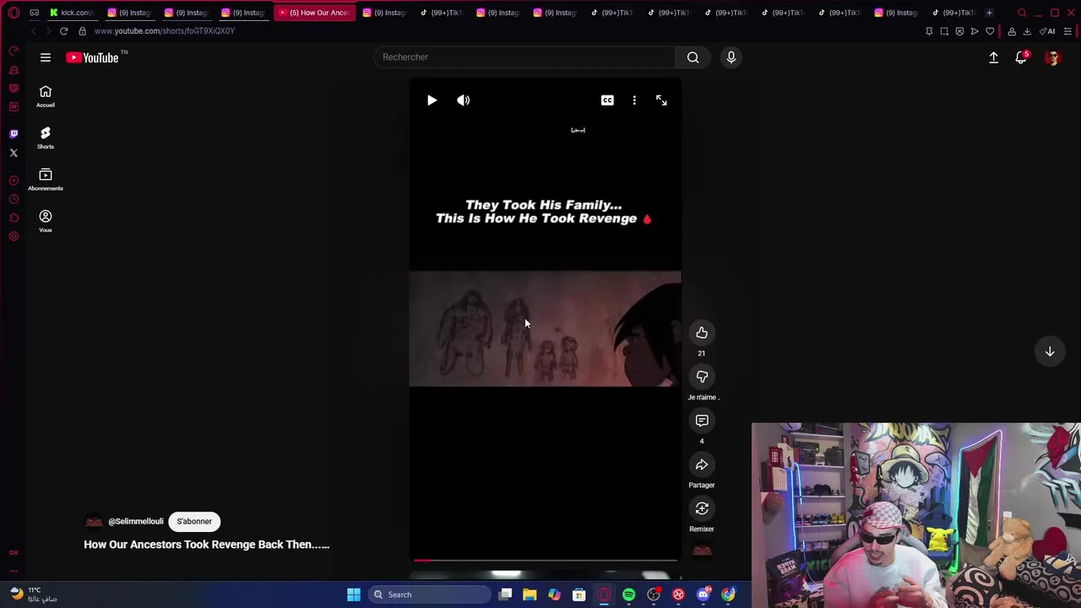Image resolution: width=1081 pixels, height=608 pixels.
Task: Click the magnifier search button on YouTube
Action: pos(693,57)
